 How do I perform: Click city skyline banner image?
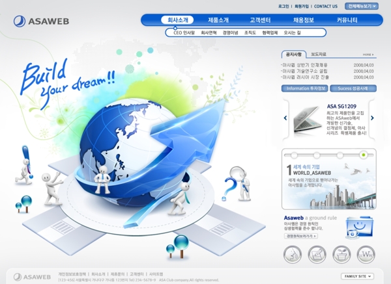coord(343,197)
